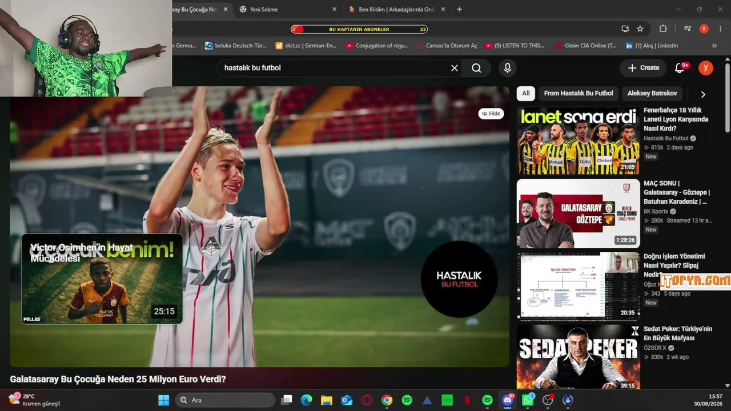Click title 'MAÇ SONU | Galatasaray - Göztepe'
Screen dimensions: 731x411
(677, 192)
